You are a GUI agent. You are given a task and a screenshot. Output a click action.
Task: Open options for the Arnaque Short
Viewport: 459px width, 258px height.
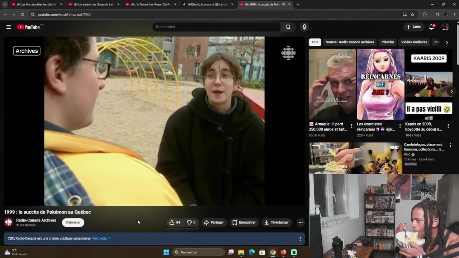[x=351, y=126]
